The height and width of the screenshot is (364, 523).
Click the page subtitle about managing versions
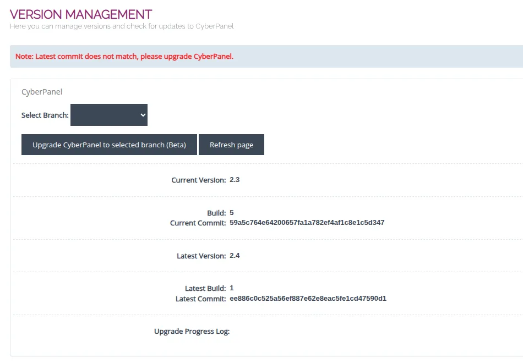pos(122,26)
